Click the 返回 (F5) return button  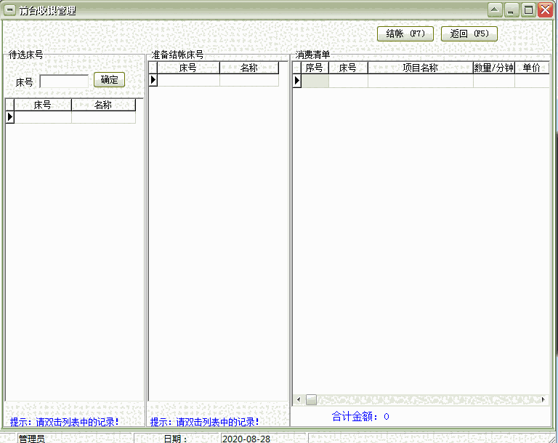coord(469,34)
